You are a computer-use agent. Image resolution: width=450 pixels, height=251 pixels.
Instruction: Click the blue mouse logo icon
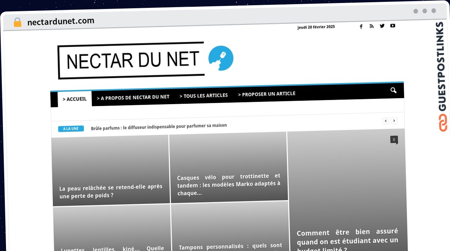click(220, 58)
